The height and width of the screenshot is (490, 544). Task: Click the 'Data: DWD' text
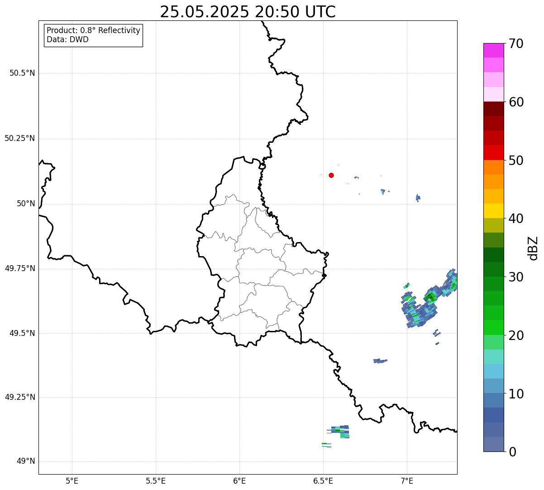click(67, 39)
